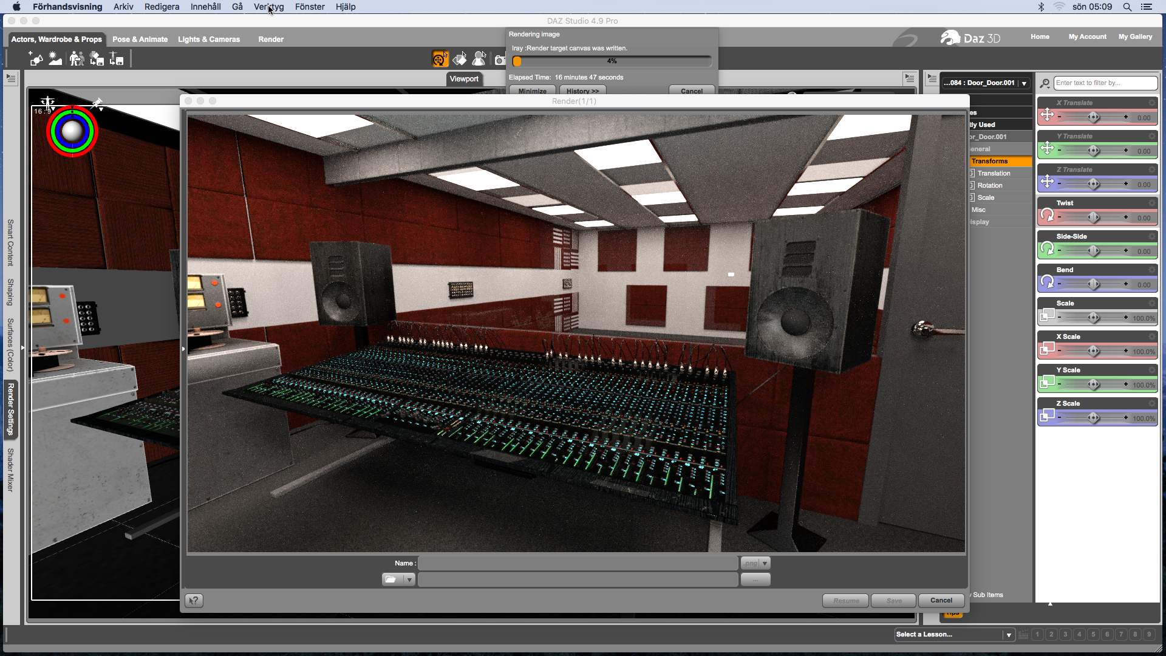The image size is (1166, 656).
Task: Click the magnifier filter search icon
Action: [x=1045, y=83]
